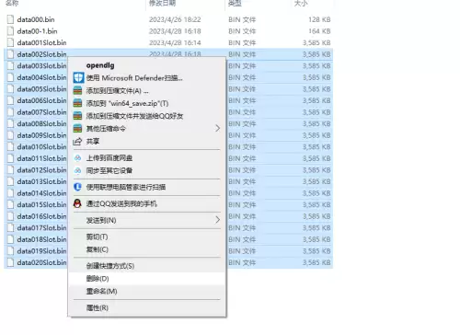Click date 2023/4/28 16:14
The image size is (460, 335).
point(175,42)
